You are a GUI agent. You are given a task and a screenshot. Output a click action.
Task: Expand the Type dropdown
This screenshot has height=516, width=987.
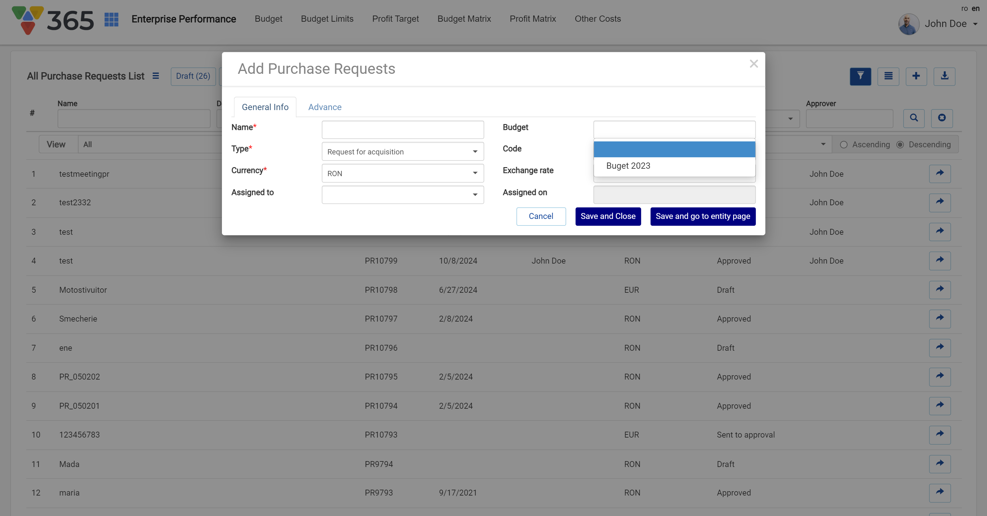pos(403,152)
